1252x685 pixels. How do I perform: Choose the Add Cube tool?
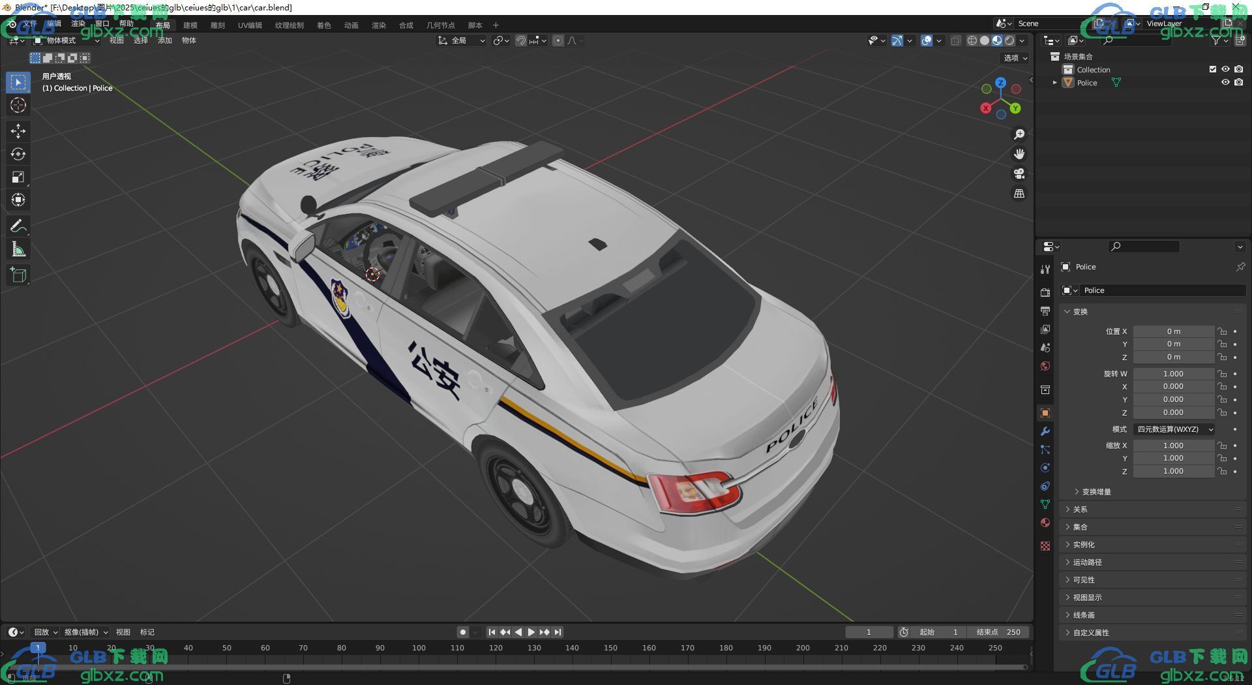tap(18, 275)
